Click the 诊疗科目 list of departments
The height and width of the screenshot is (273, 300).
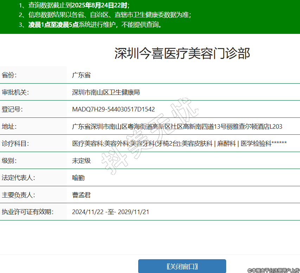(179, 144)
